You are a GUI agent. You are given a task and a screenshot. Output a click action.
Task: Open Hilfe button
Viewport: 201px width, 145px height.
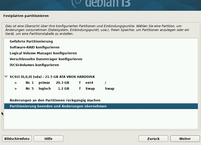pos(48,139)
